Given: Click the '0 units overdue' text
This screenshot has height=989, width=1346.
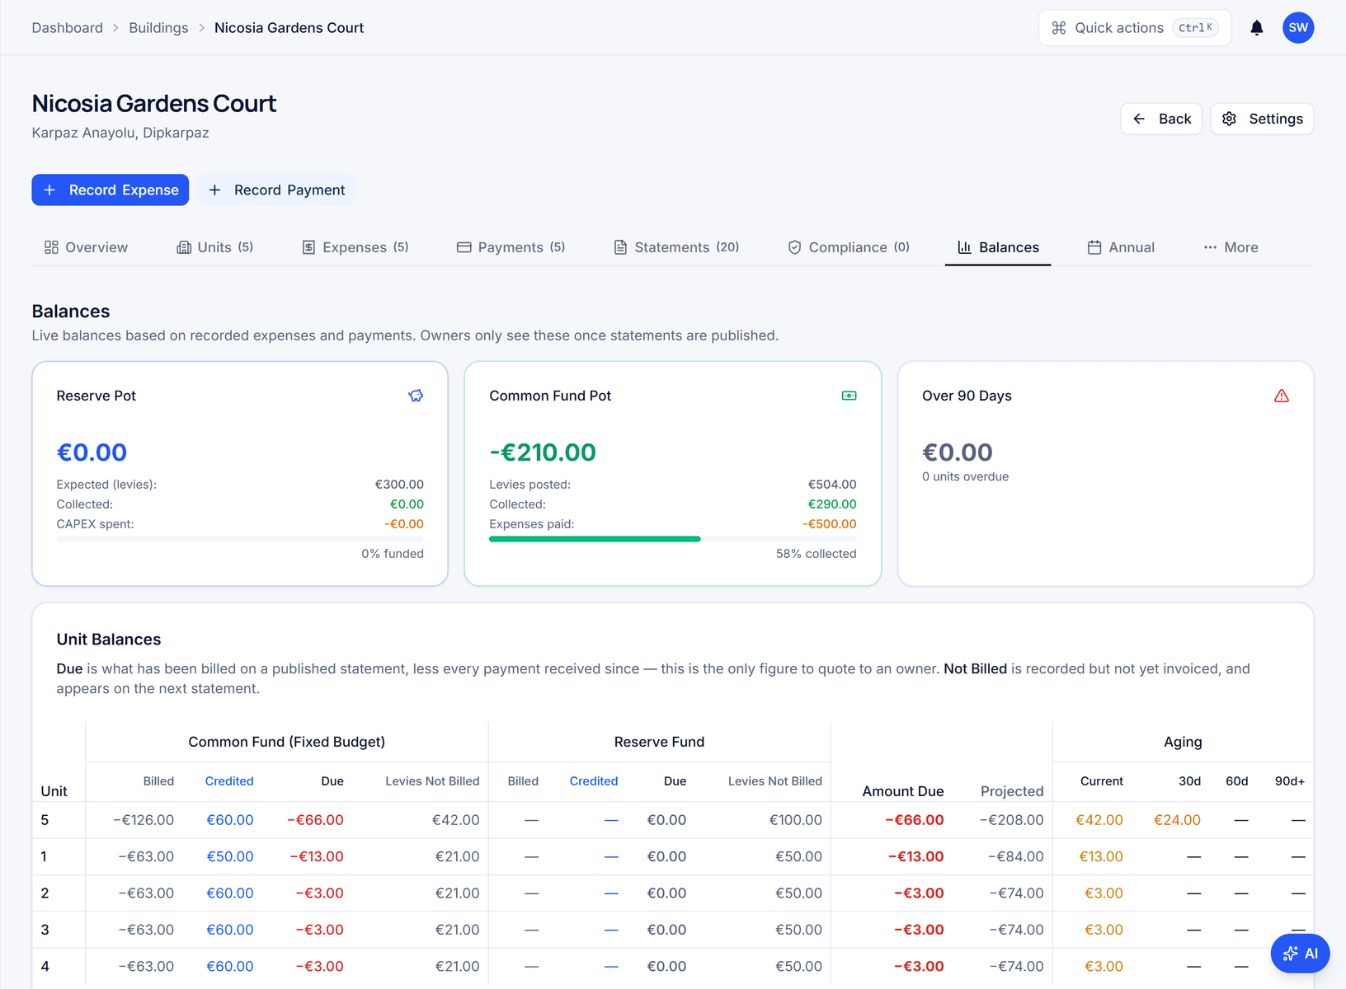Looking at the screenshot, I should pos(965,476).
